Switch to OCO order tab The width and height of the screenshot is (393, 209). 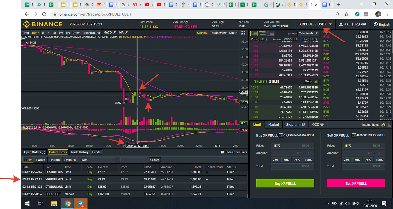318,124
